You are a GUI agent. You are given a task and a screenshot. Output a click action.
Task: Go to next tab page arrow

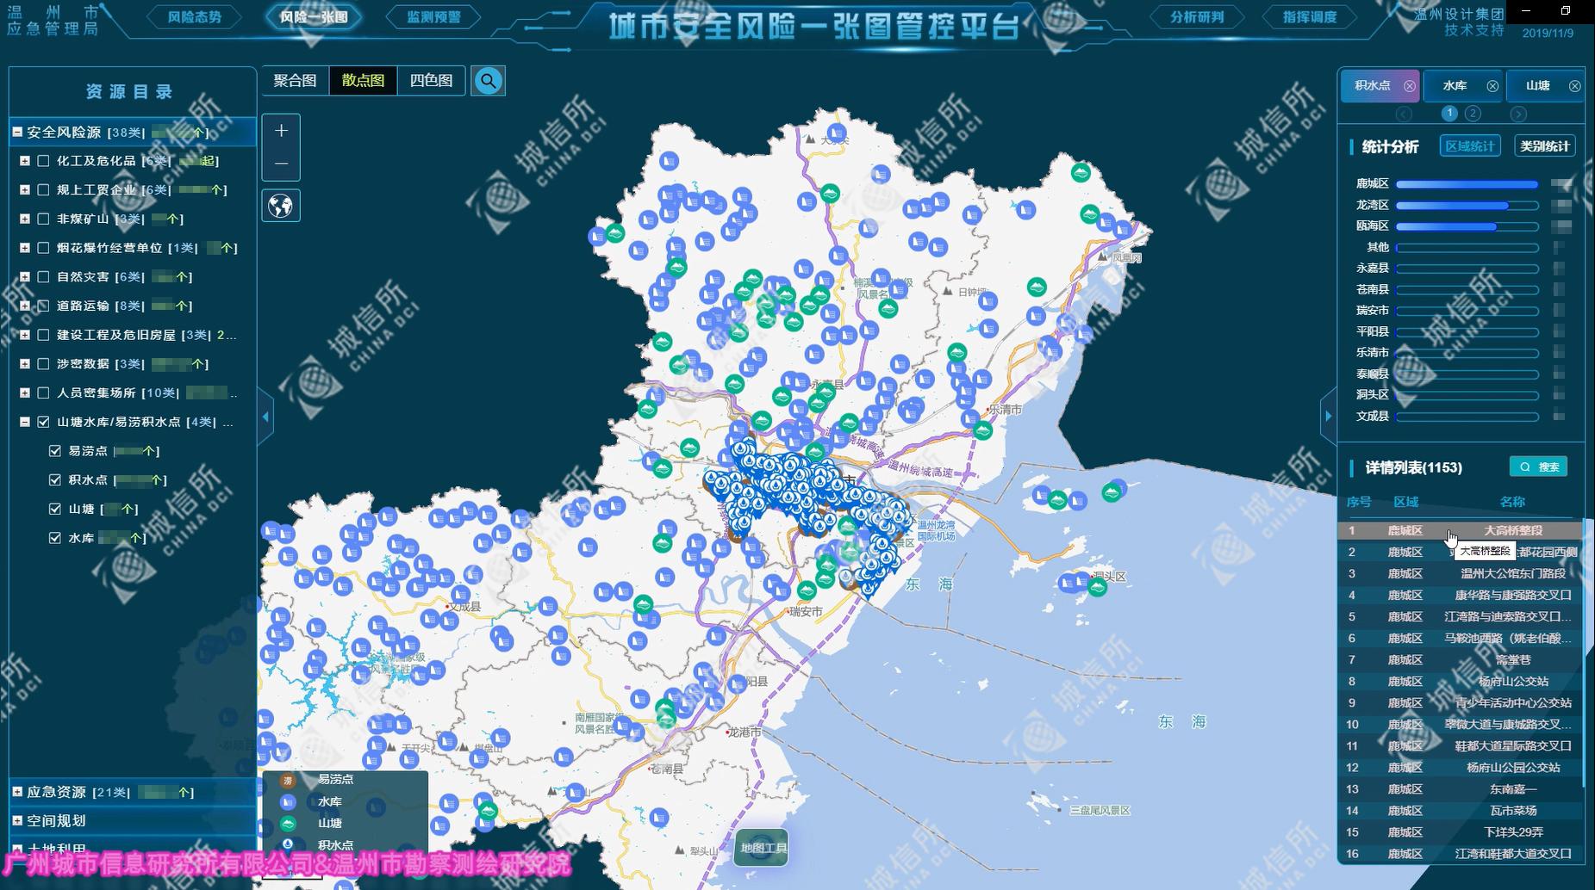coord(1518,114)
